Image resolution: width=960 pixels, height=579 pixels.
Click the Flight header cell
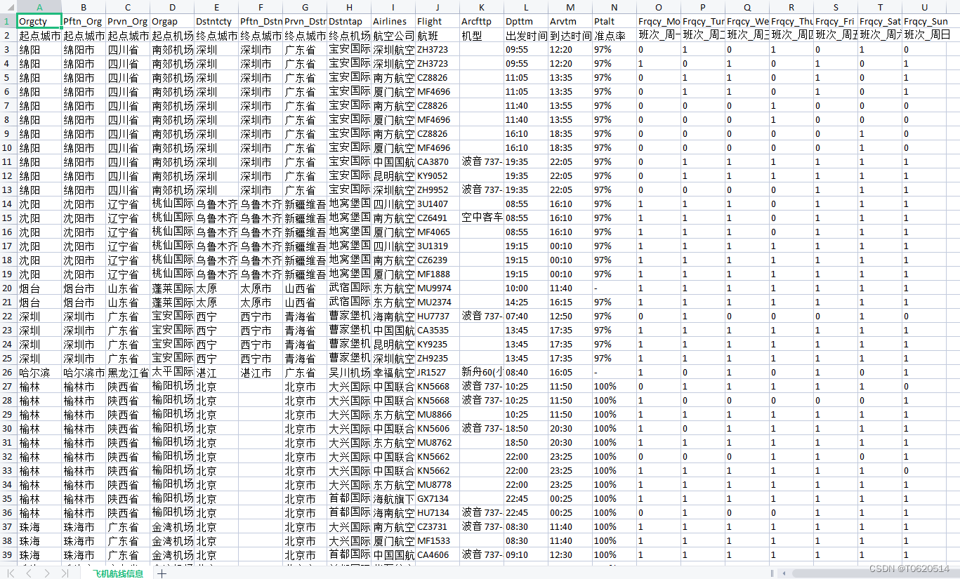coord(438,21)
